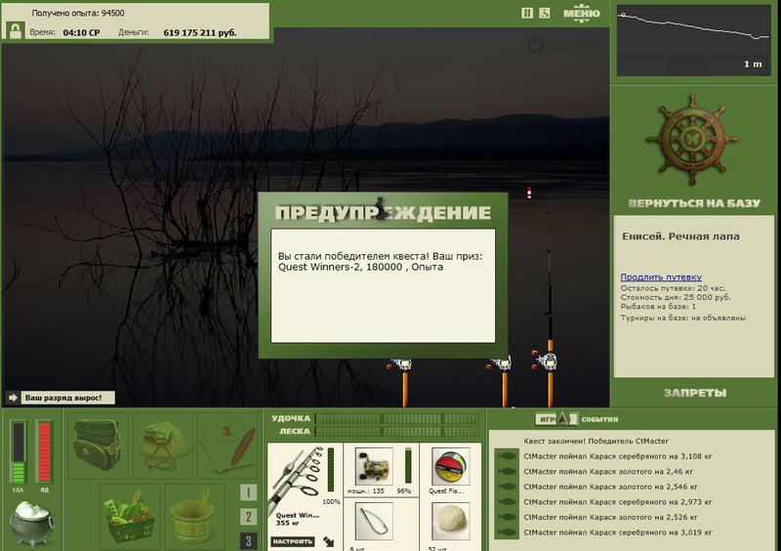
Task: Click the arrow icon beside Ваш разряд вырос
Action: (x=13, y=398)
